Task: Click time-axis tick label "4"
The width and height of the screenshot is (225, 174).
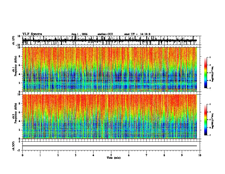Action: [93, 155]
